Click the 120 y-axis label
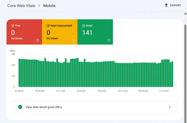The height and width of the screenshot is (123, 187). pyautogui.click(x=13, y=65)
